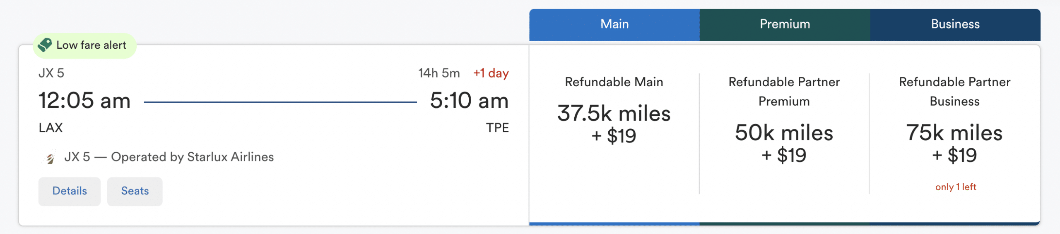Switch to the Main fare tab

pyautogui.click(x=614, y=24)
